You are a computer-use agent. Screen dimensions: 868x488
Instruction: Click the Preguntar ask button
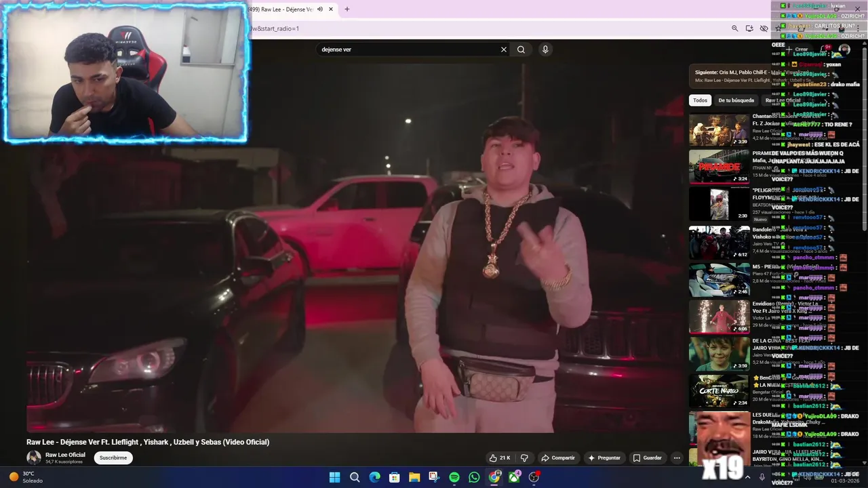(x=604, y=458)
